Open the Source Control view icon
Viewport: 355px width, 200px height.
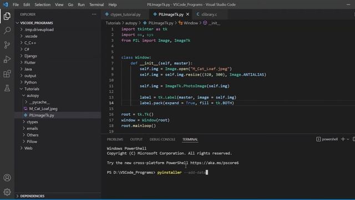pyautogui.click(x=7, y=44)
